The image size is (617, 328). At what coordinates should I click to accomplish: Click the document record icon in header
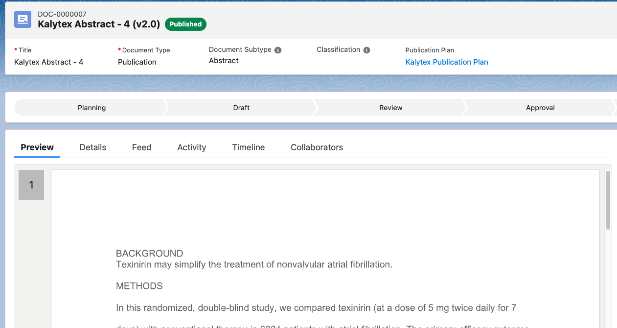pos(23,19)
